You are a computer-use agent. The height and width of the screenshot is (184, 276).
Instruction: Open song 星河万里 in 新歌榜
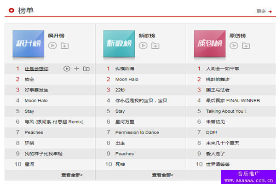pos(125,121)
